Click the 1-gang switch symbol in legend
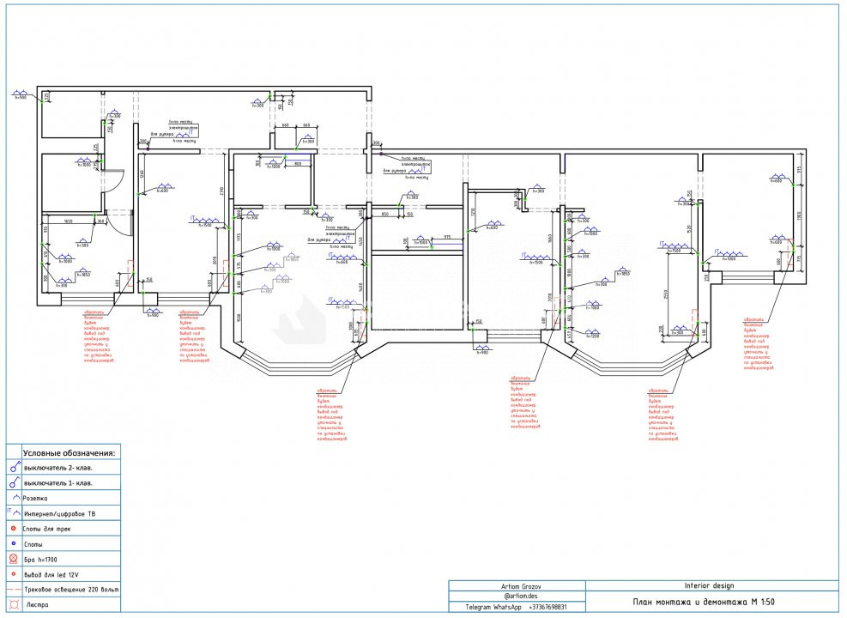The height and width of the screenshot is (618, 847). pos(15,482)
